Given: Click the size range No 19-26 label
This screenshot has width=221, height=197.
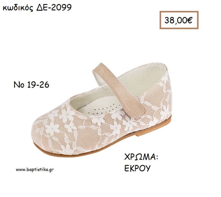Looking at the screenshot, I should coord(31,85).
